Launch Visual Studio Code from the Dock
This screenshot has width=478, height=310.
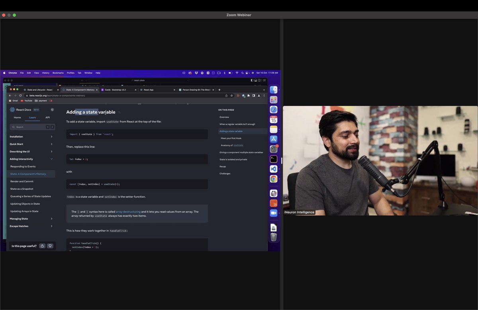273,168
